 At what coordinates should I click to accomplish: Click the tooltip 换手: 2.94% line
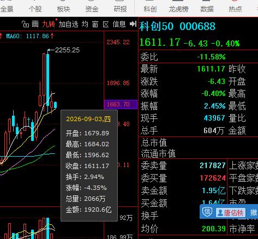pyautogui.click(x=85, y=177)
